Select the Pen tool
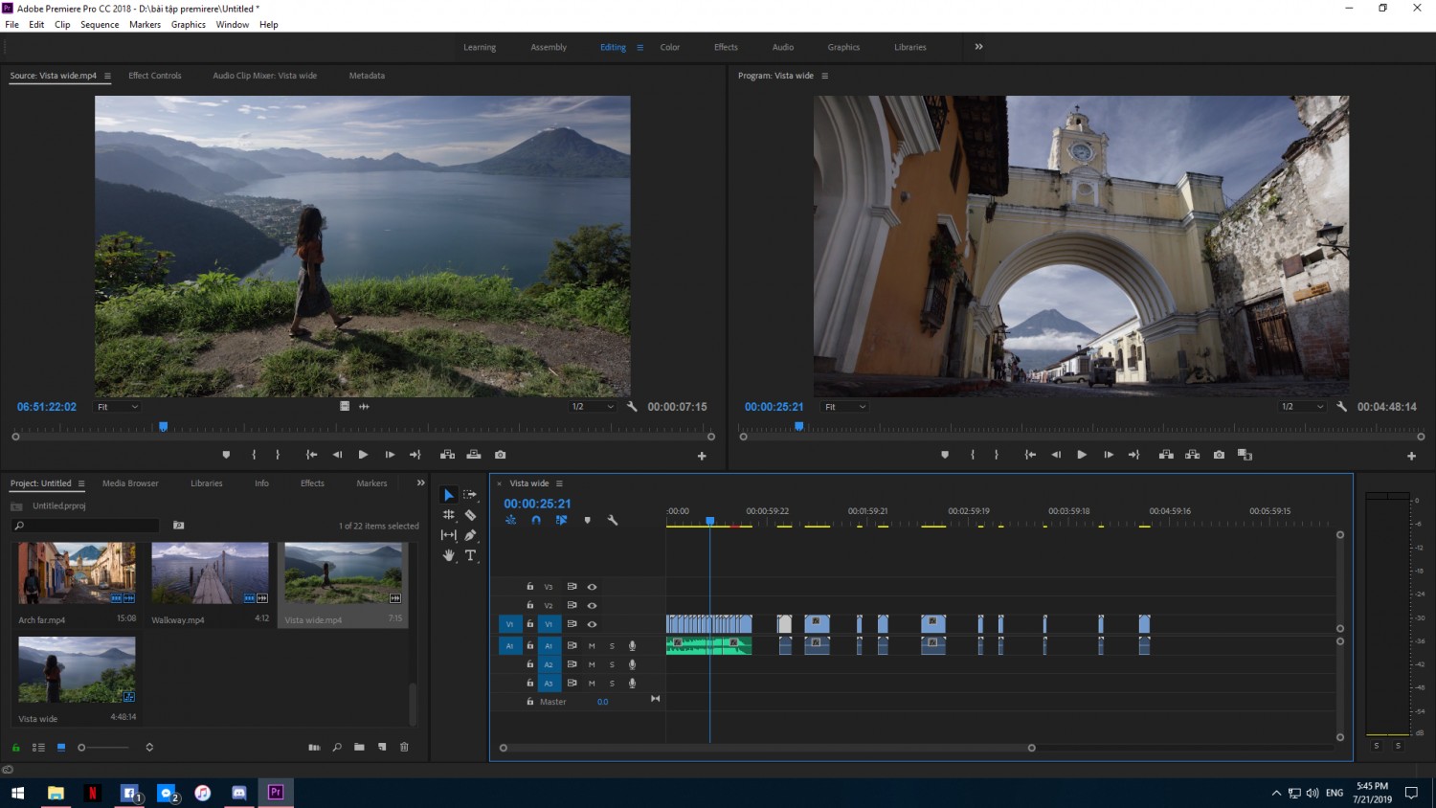Screen dimensions: 1436x808 coord(470,535)
